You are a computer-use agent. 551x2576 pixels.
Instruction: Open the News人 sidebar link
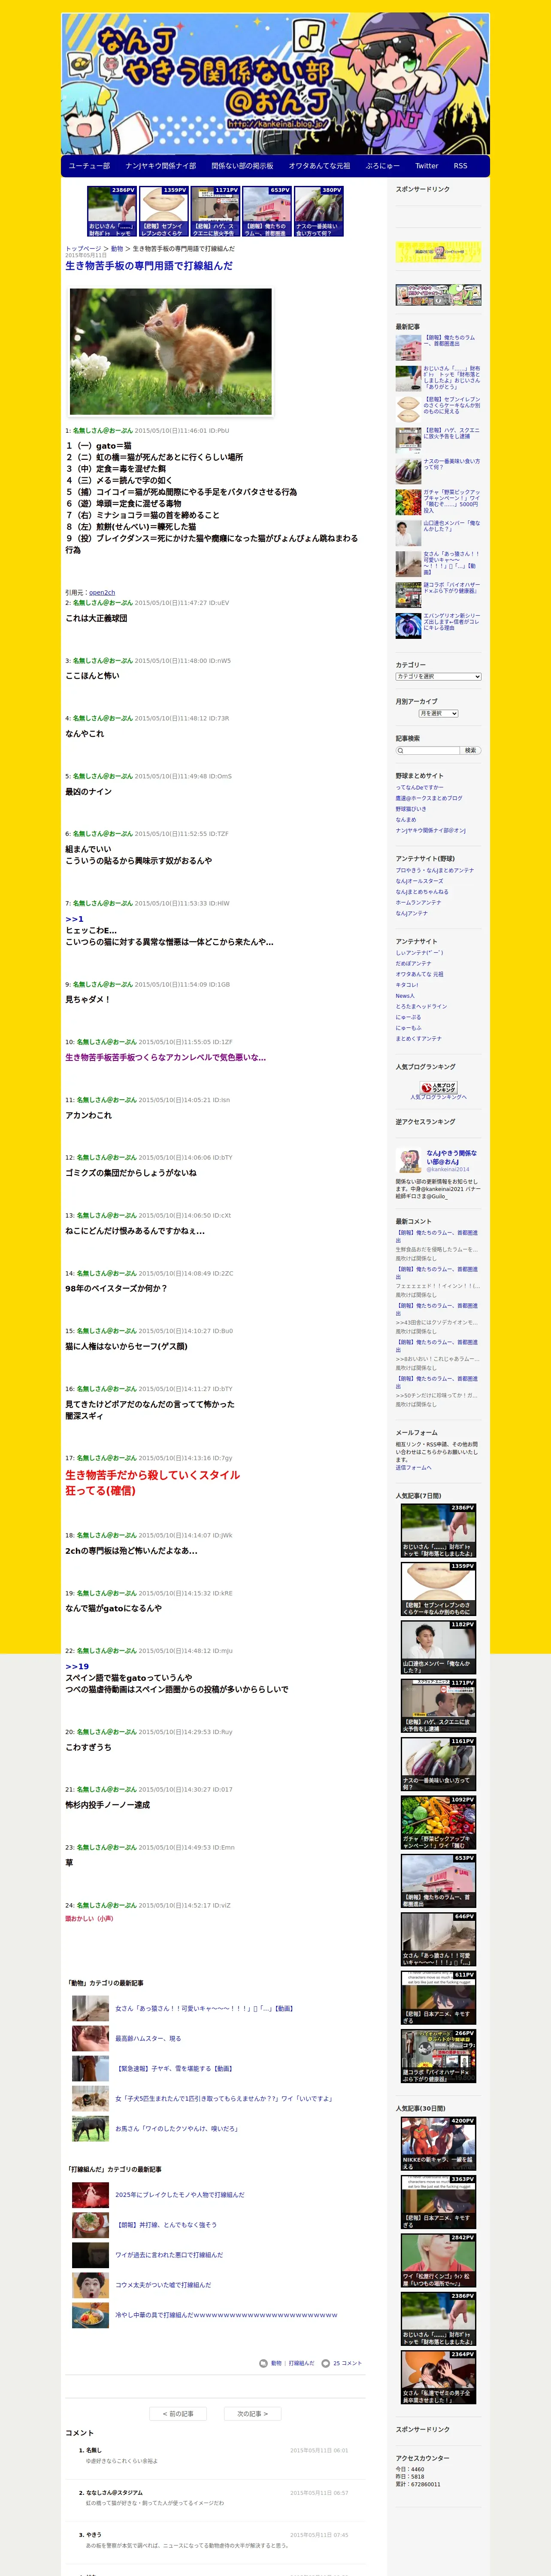click(405, 996)
